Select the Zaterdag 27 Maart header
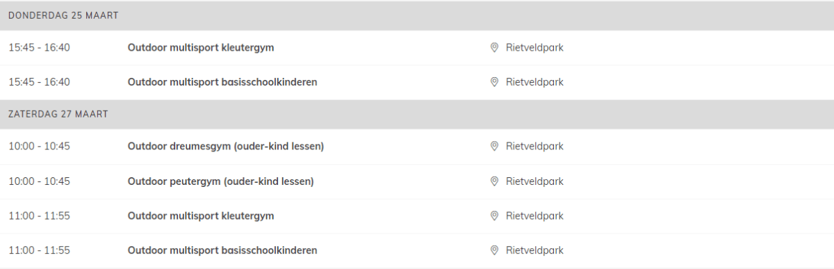 [x=417, y=114]
